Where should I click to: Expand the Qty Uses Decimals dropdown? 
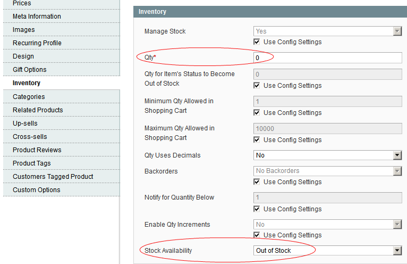pyautogui.click(x=328, y=155)
